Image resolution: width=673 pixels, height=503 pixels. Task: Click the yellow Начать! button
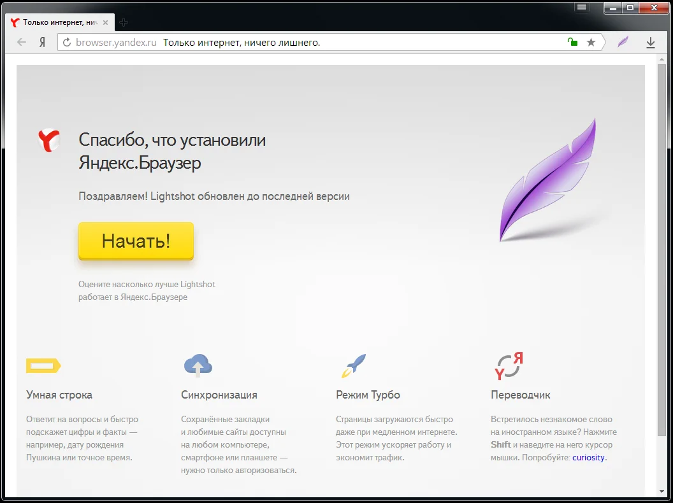136,241
